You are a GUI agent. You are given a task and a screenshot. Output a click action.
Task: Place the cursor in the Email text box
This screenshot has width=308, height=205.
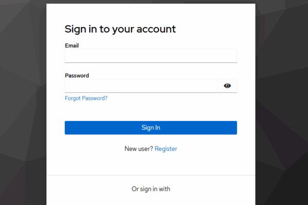(150, 56)
